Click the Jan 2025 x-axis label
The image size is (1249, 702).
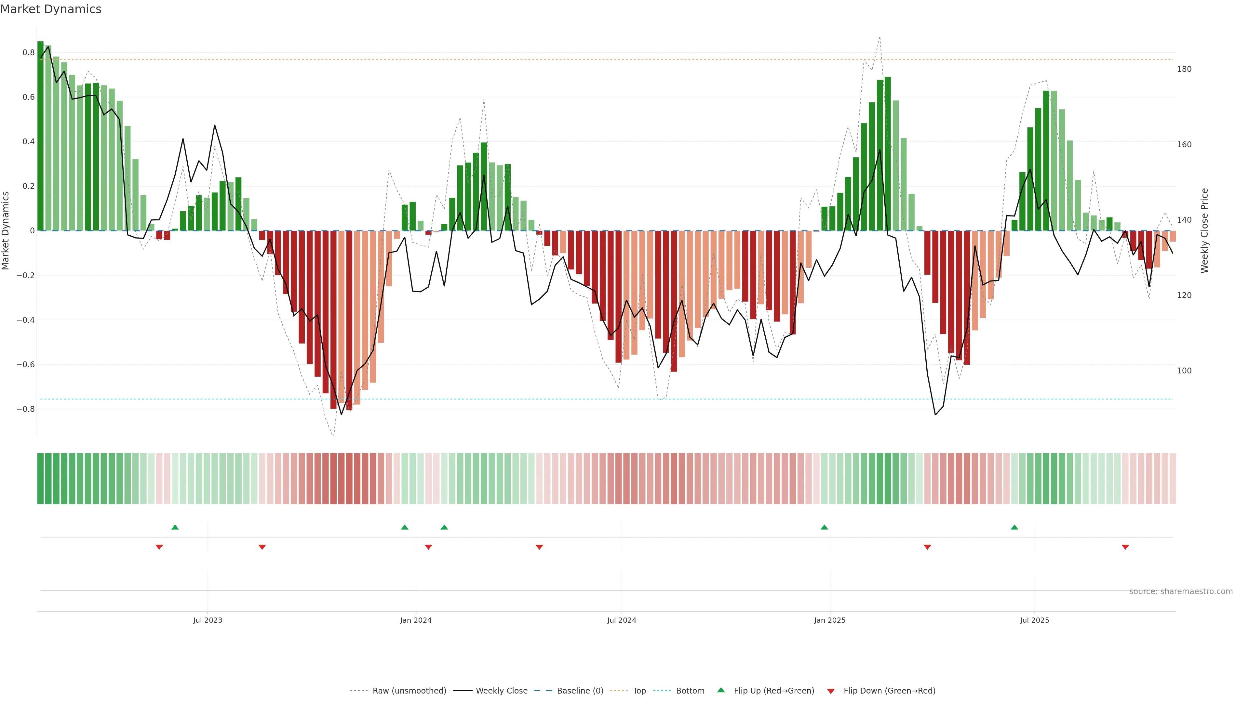click(x=830, y=620)
